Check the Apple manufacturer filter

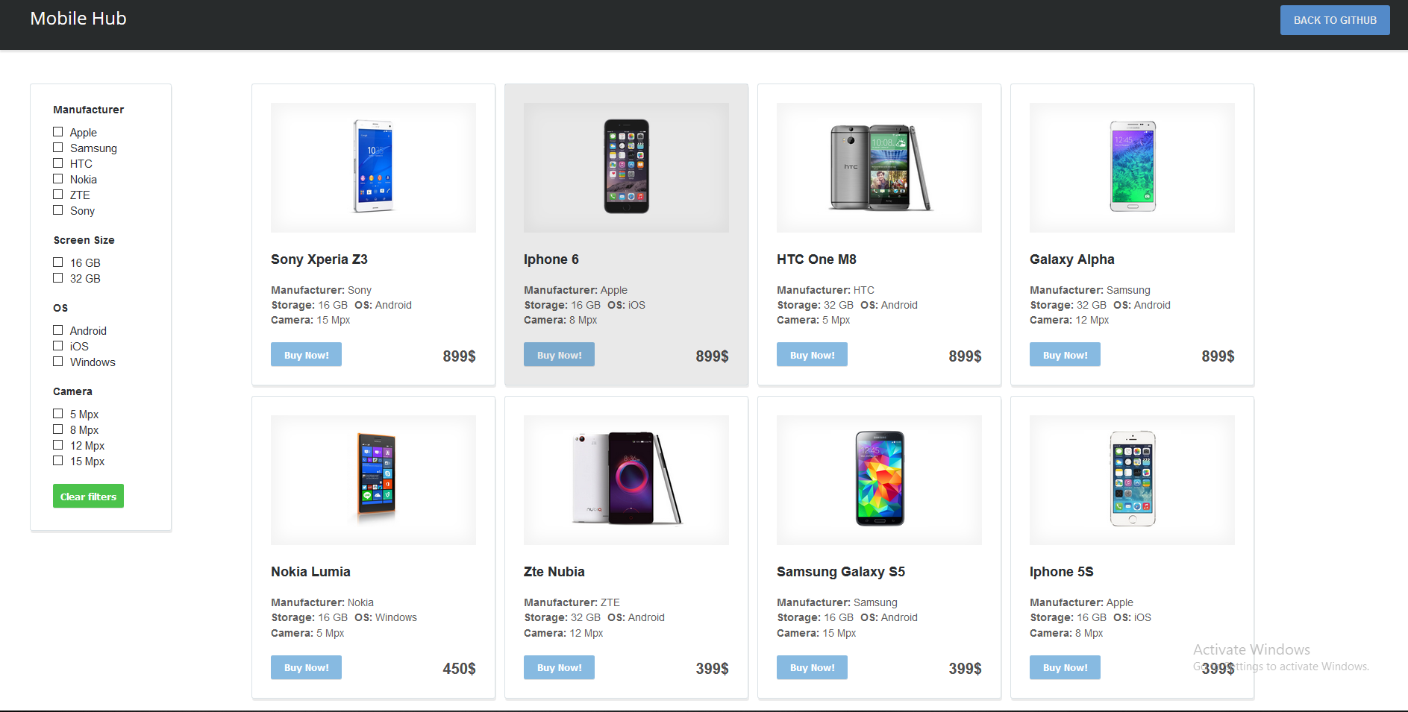[x=58, y=132]
